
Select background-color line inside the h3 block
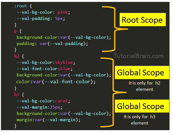click(x=64, y=113)
